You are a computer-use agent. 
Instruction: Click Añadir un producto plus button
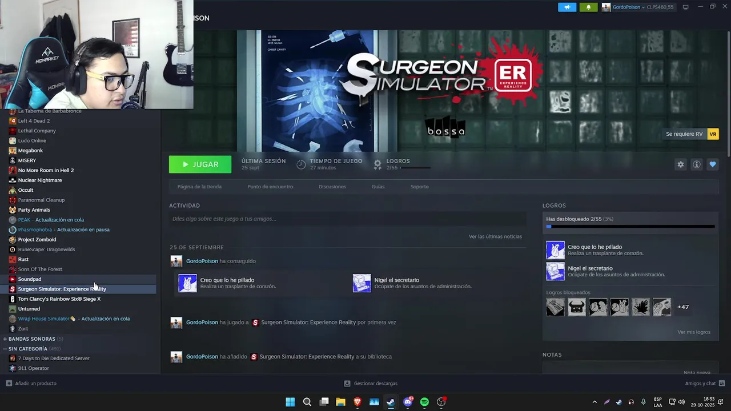(x=9, y=384)
